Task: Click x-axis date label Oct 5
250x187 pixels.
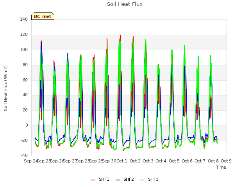Action: [x=174, y=161]
